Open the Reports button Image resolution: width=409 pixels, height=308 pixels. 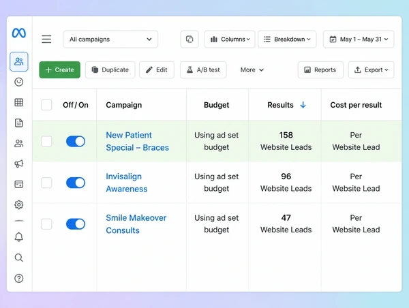(320, 70)
